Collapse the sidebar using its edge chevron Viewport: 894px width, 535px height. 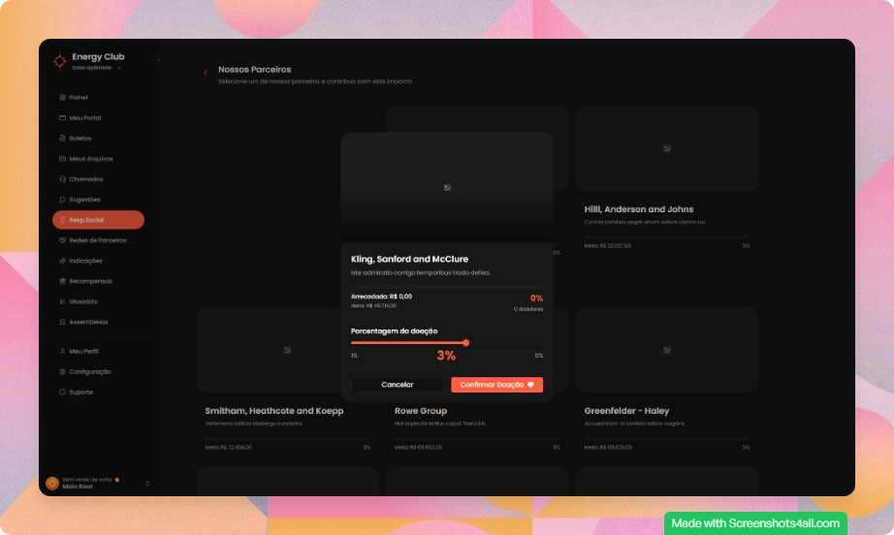158,61
